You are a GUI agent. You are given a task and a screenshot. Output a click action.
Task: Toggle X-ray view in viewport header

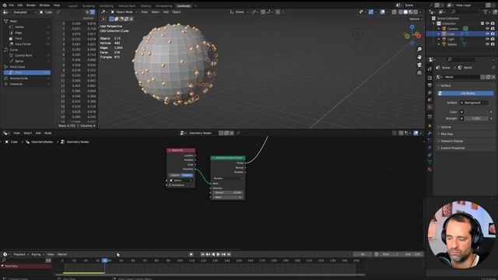tap(395, 12)
